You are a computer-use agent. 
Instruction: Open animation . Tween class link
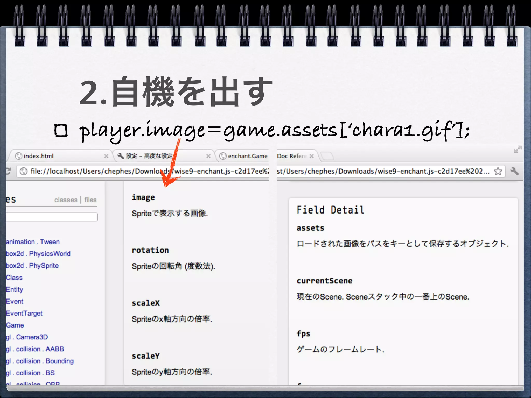point(33,242)
